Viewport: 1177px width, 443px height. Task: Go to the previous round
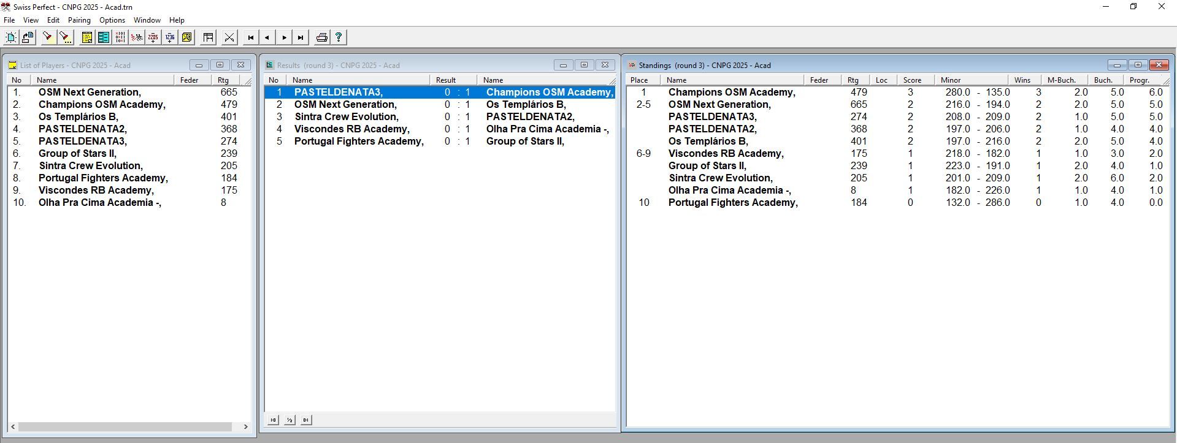267,37
